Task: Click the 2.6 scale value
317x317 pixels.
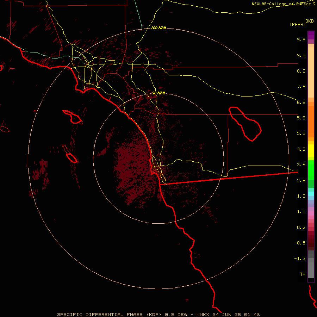Action: click(x=301, y=181)
